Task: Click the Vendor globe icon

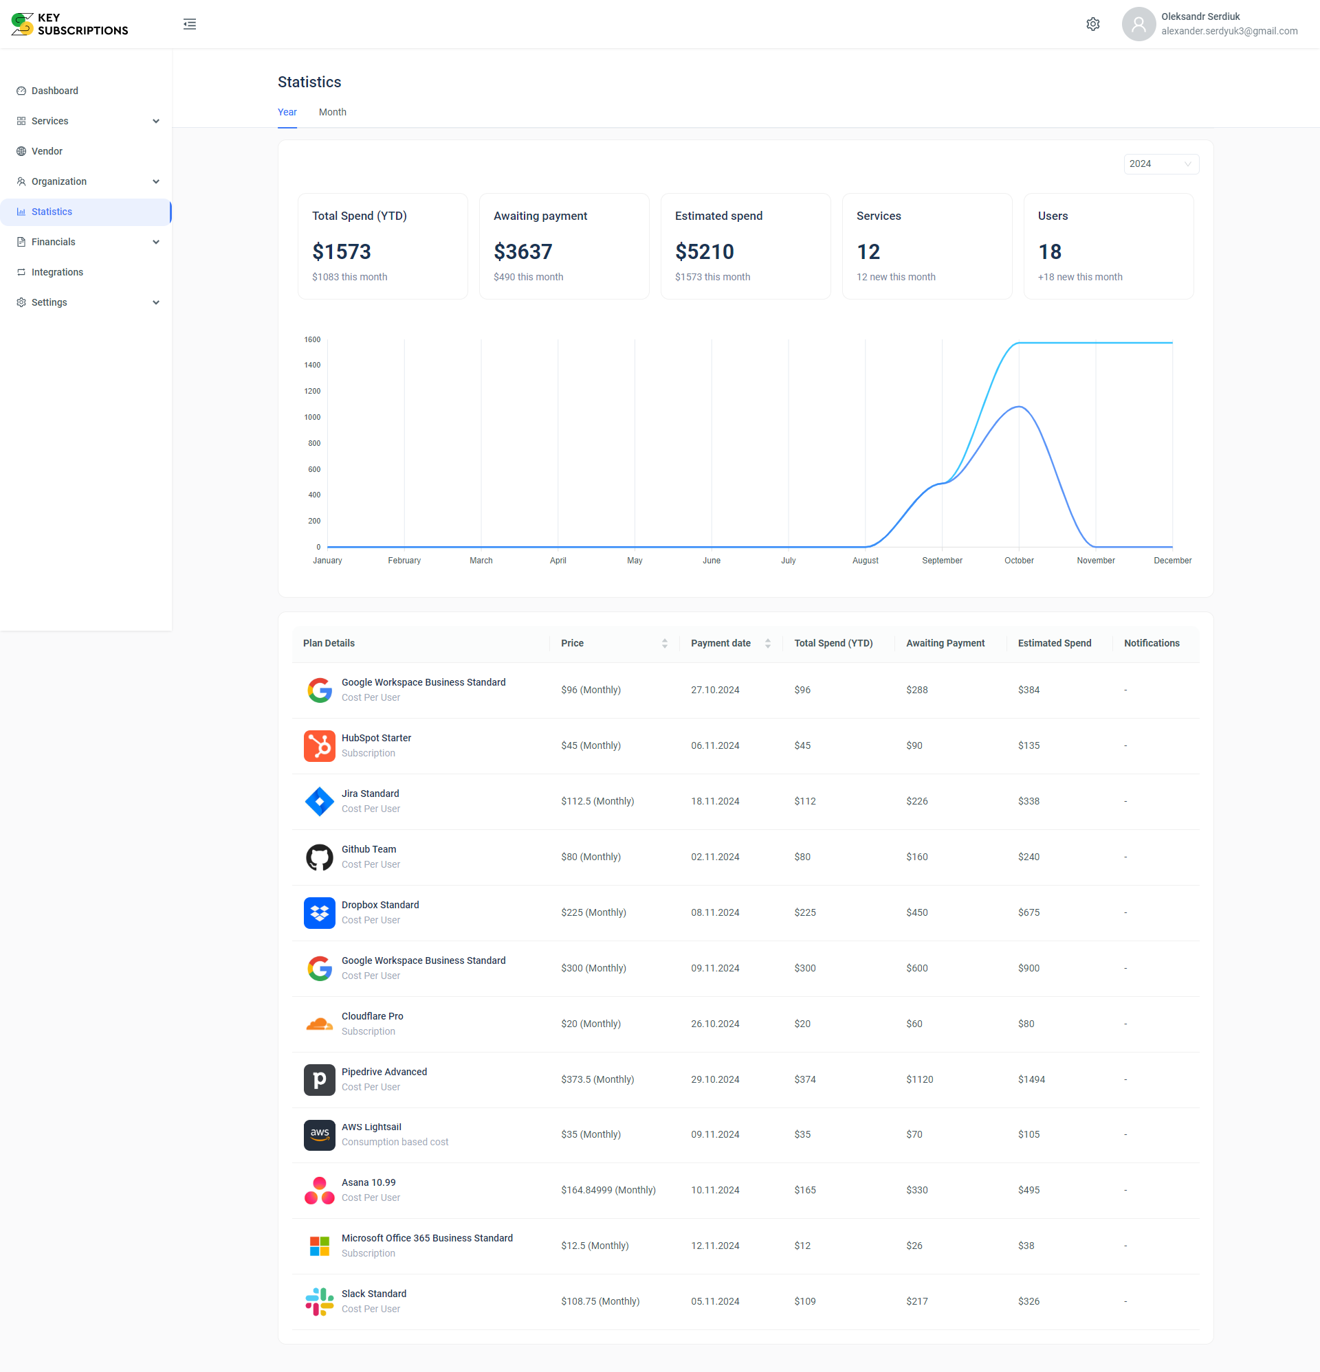Action: (21, 151)
